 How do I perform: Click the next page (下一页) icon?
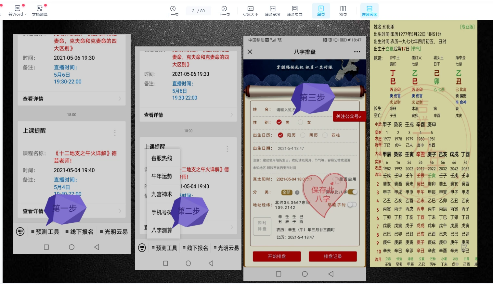[224, 9]
